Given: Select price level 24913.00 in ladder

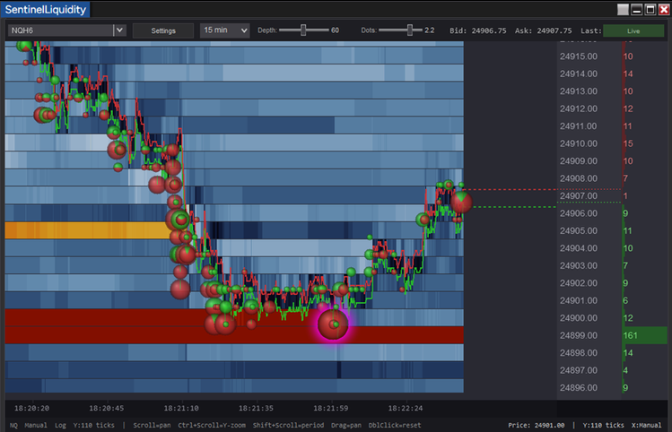Looking at the screenshot, I should click(578, 91).
